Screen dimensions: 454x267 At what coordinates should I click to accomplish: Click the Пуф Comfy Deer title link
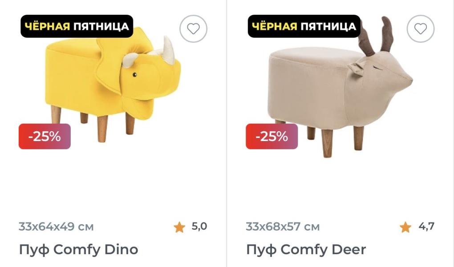point(306,249)
